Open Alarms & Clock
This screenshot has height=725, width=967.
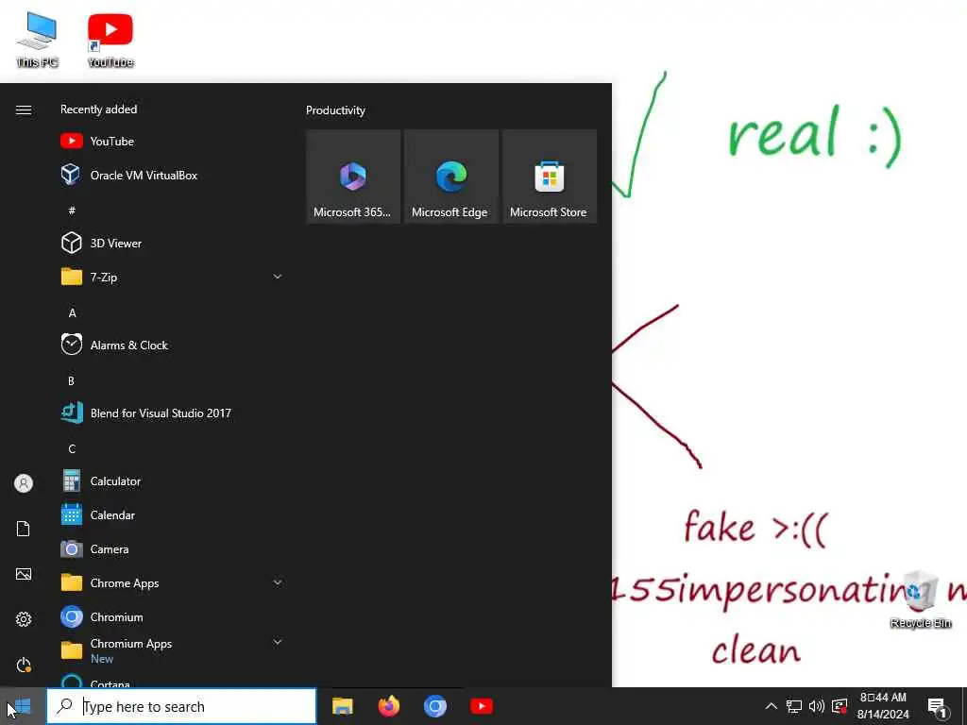click(x=172, y=345)
